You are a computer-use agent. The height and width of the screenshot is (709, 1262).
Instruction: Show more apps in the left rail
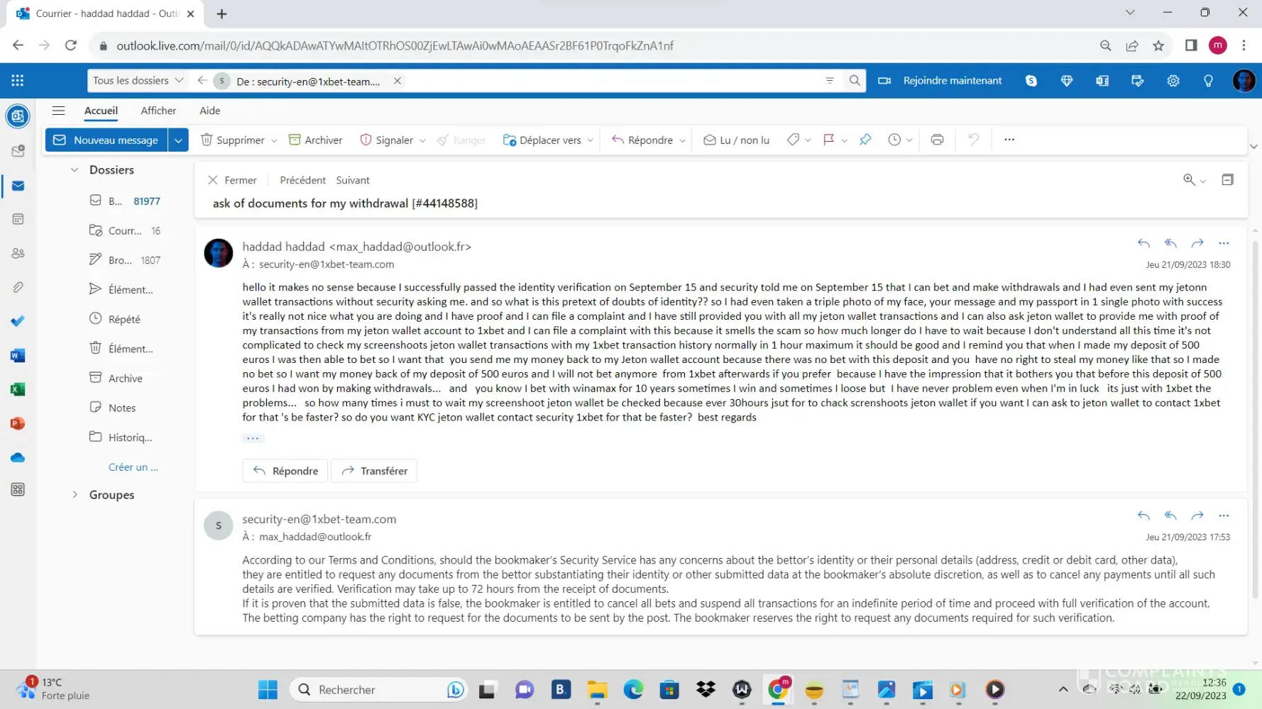pyautogui.click(x=18, y=490)
